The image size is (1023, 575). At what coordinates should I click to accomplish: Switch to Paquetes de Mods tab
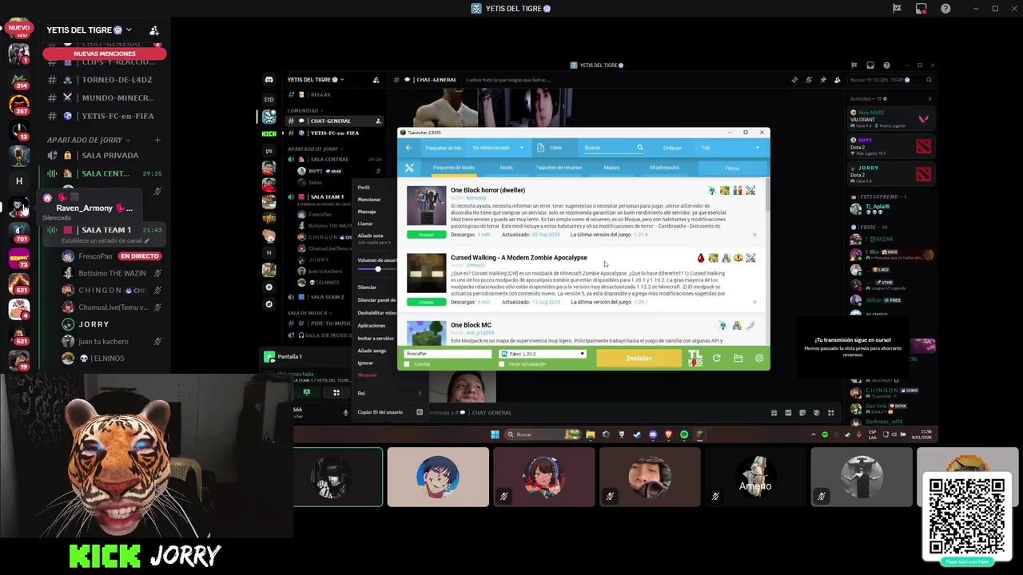pos(453,168)
